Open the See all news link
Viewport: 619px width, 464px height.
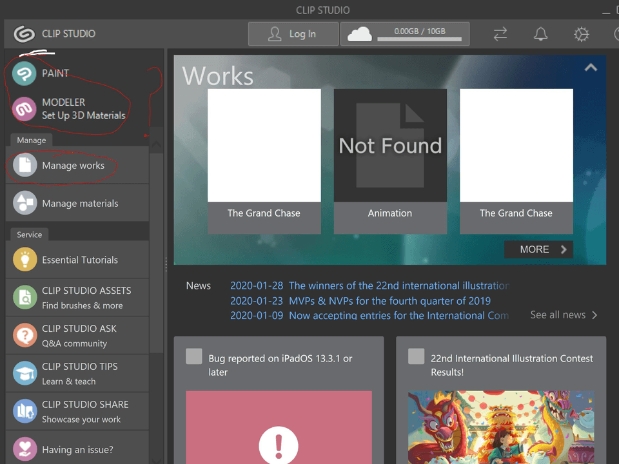point(564,315)
